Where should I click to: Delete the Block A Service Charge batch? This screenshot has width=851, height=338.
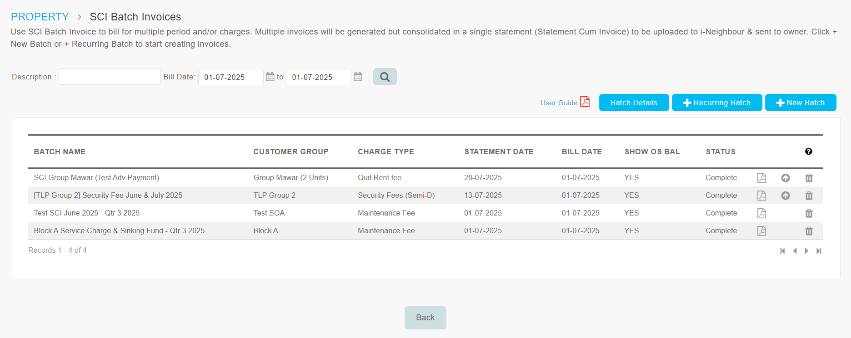tap(809, 231)
